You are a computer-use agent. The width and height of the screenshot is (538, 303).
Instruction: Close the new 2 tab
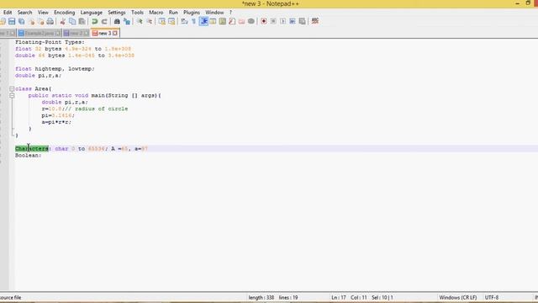(86, 34)
